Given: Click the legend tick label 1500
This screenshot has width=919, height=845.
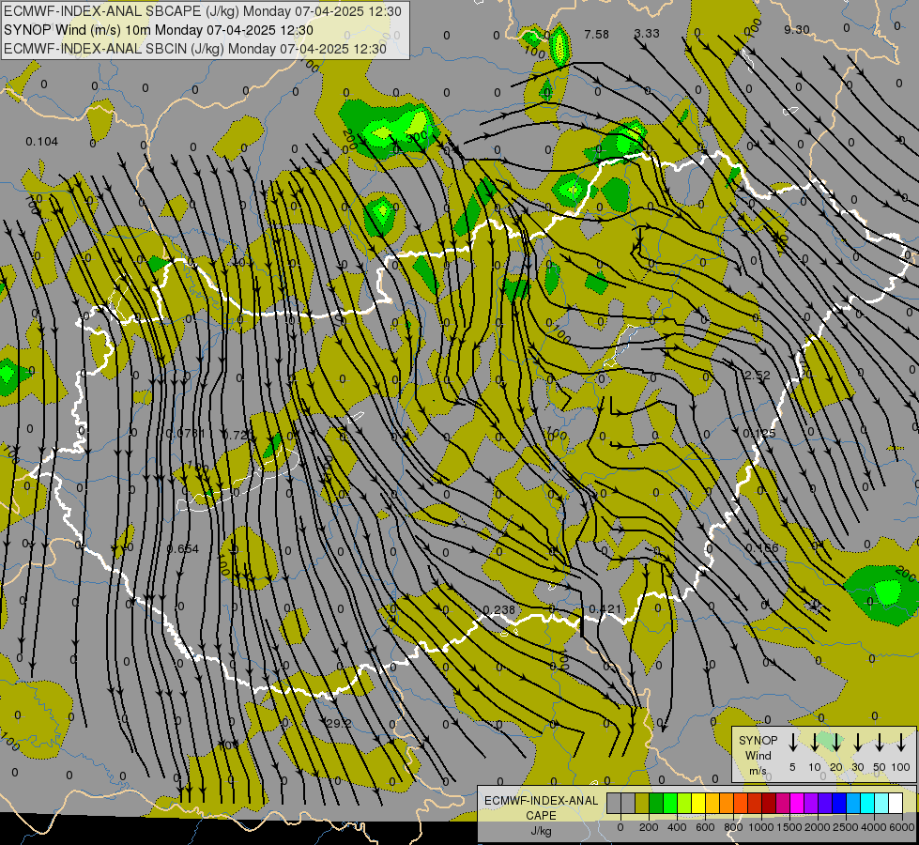Looking at the screenshot, I should (x=789, y=827).
